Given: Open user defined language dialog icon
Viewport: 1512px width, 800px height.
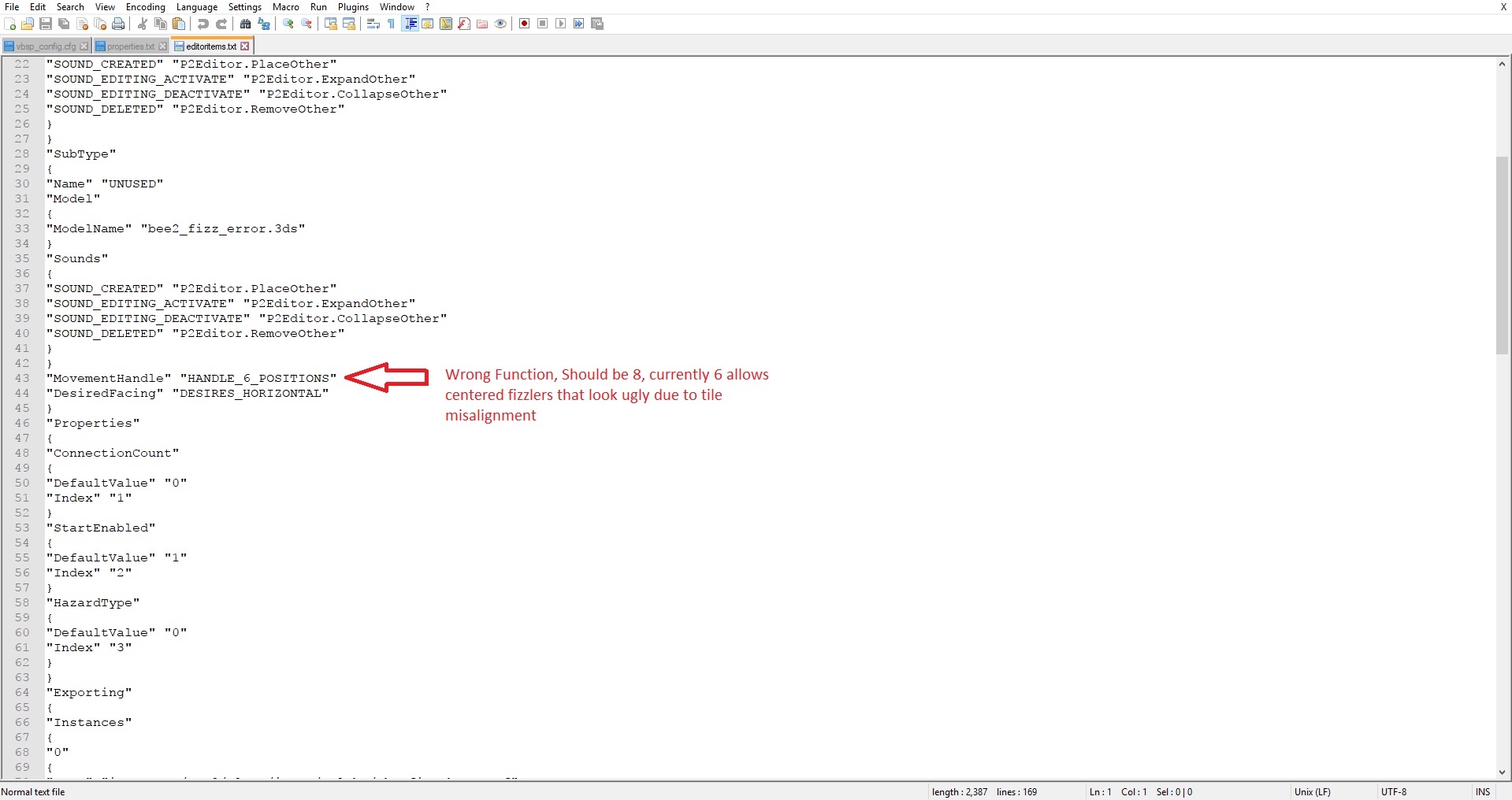Looking at the screenshot, I should coord(428,24).
